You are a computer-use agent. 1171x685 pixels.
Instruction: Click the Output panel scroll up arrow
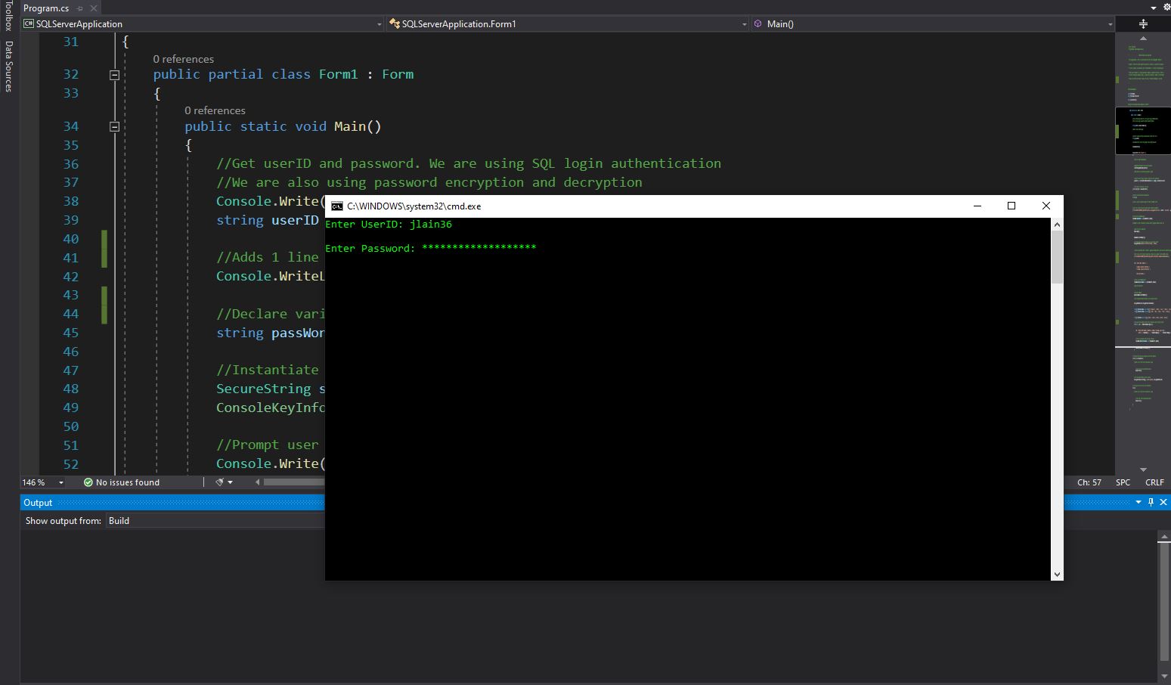point(1164,537)
